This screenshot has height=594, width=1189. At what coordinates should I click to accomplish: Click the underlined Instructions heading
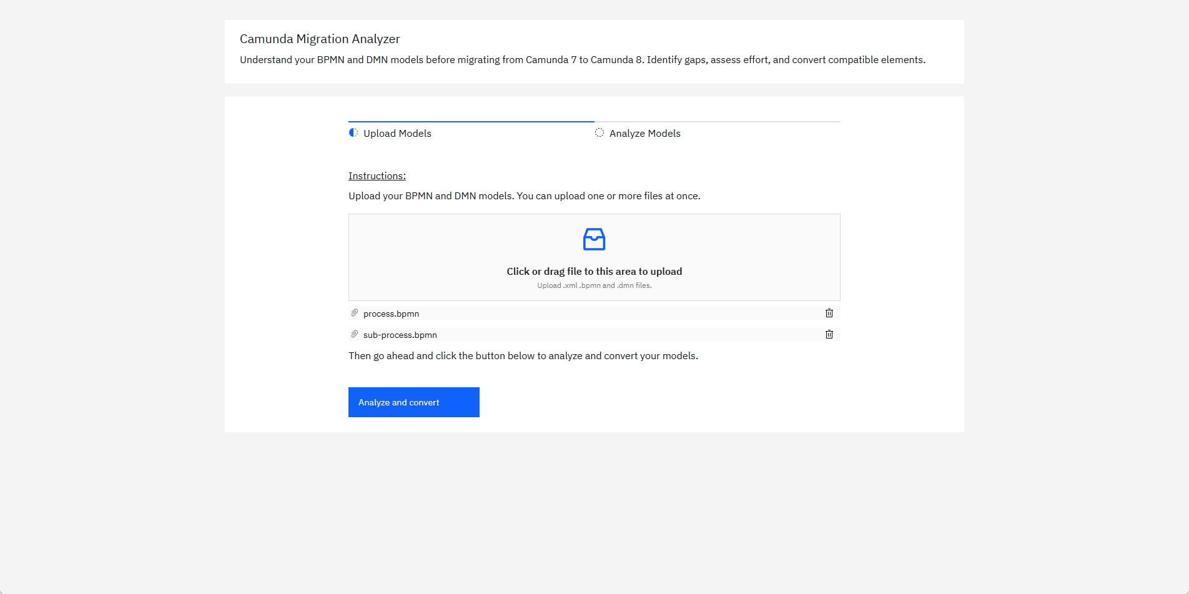(377, 176)
